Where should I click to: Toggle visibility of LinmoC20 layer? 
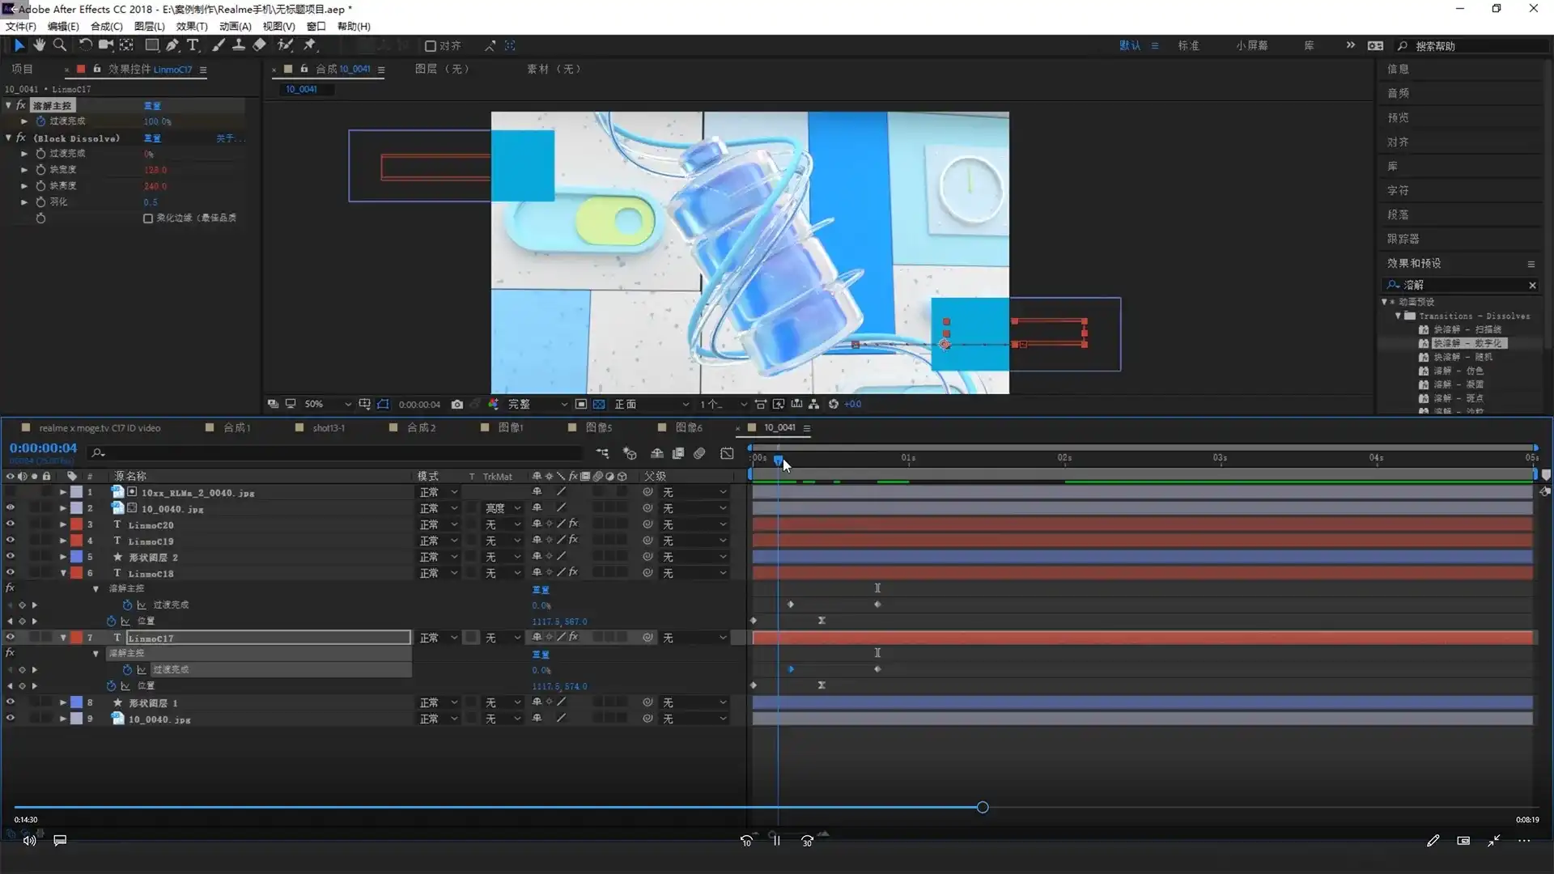[10, 524]
